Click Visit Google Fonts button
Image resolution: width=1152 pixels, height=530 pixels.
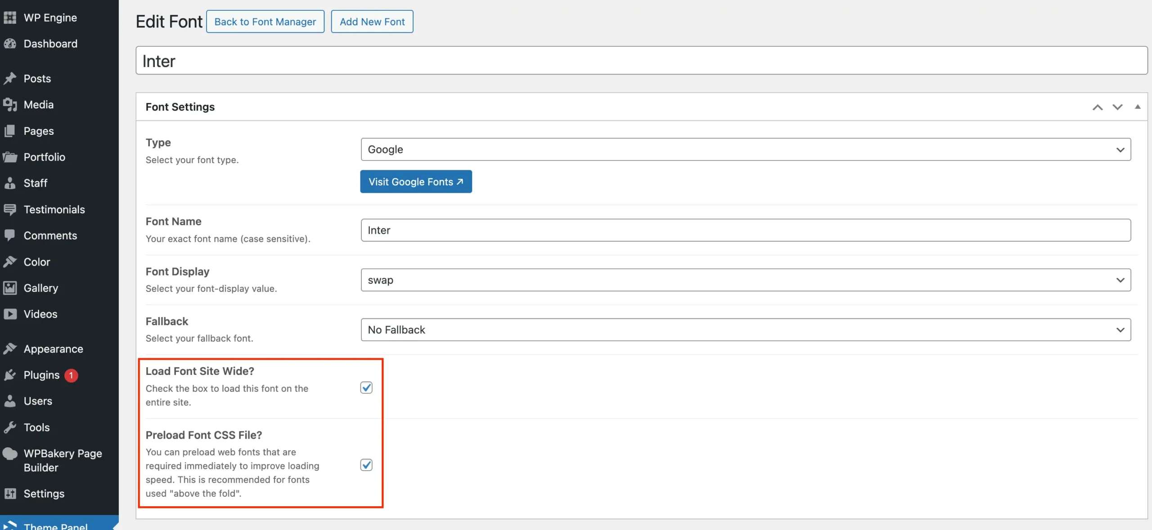[x=416, y=182]
